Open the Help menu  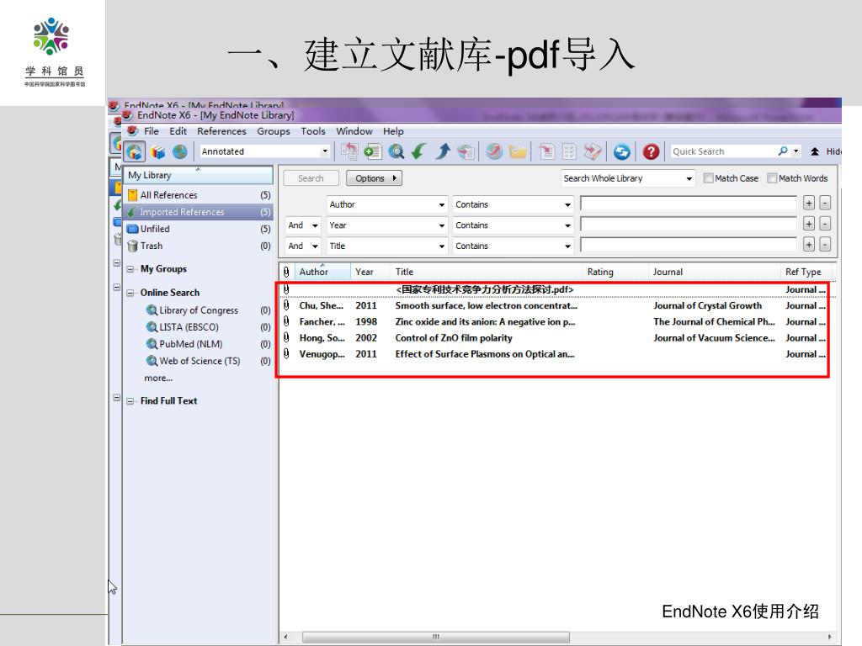(393, 130)
